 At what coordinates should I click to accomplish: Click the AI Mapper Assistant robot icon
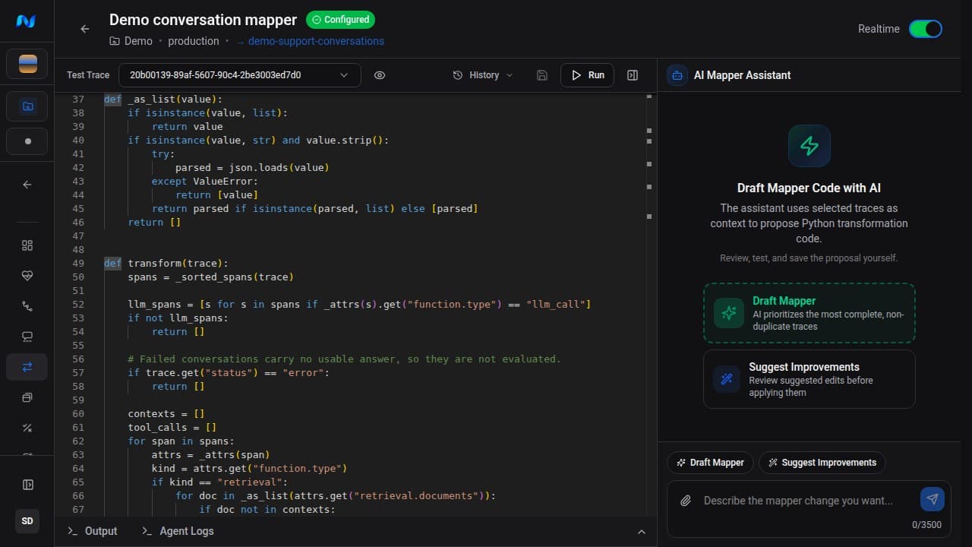[x=677, y=75]
